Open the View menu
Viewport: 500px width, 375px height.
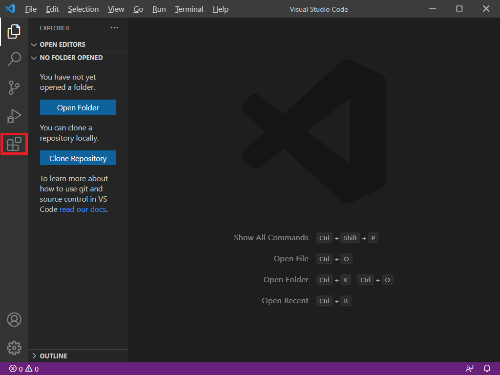pyautogui.click(x=116, y=9)
